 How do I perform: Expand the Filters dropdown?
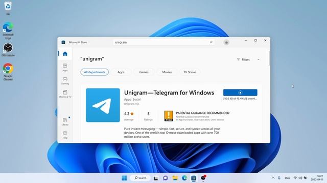click(x=248, y=59)
